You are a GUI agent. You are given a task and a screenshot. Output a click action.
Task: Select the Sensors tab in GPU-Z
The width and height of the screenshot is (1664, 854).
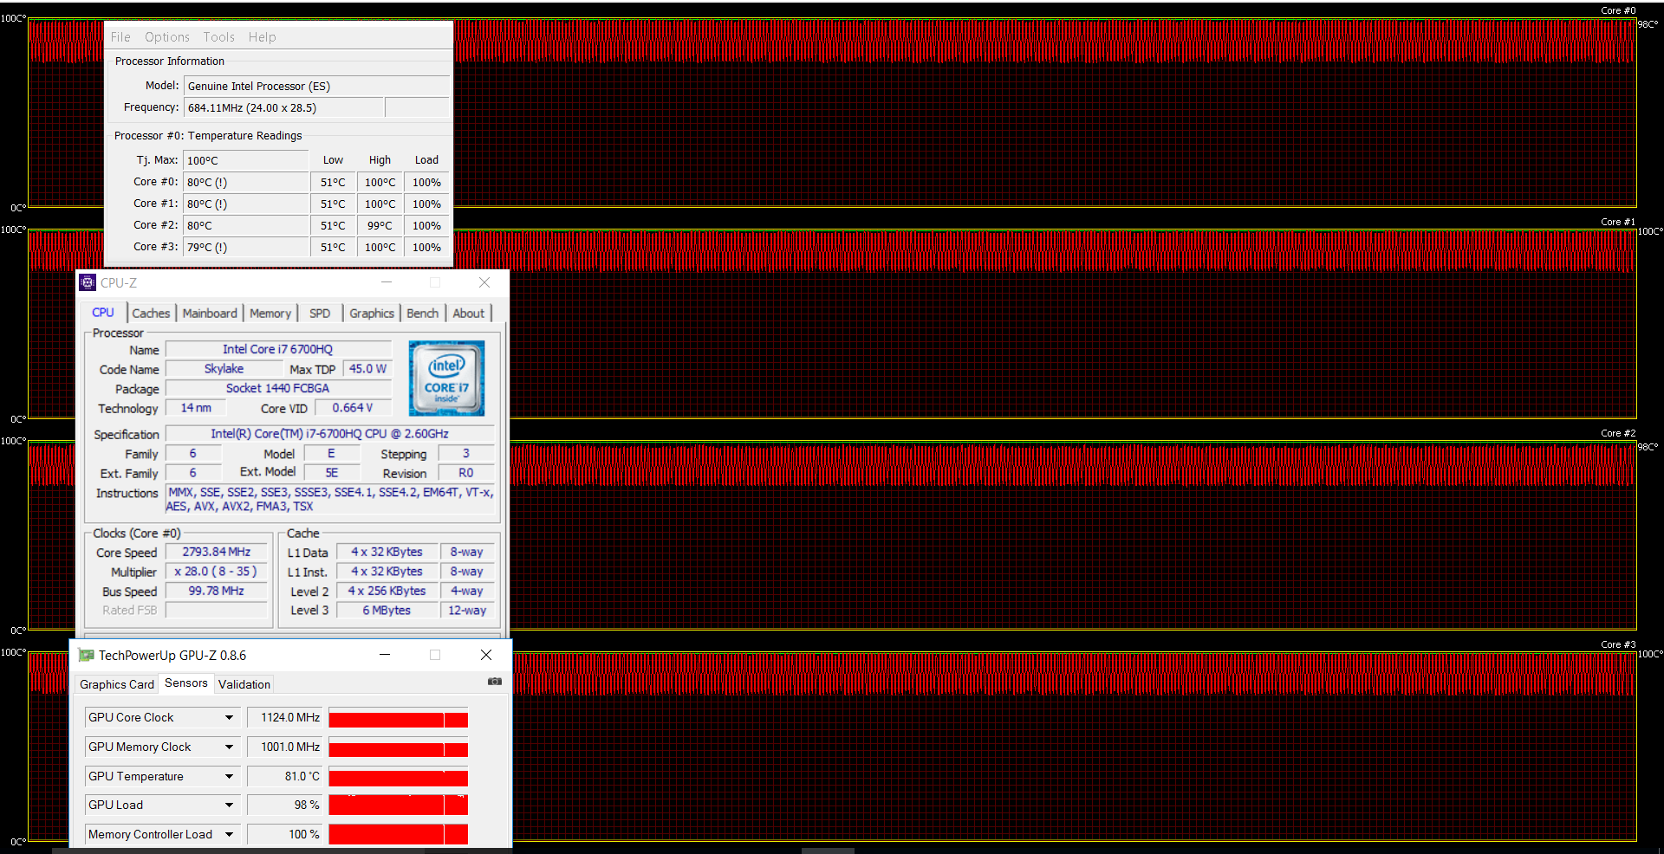pos(186,683)
